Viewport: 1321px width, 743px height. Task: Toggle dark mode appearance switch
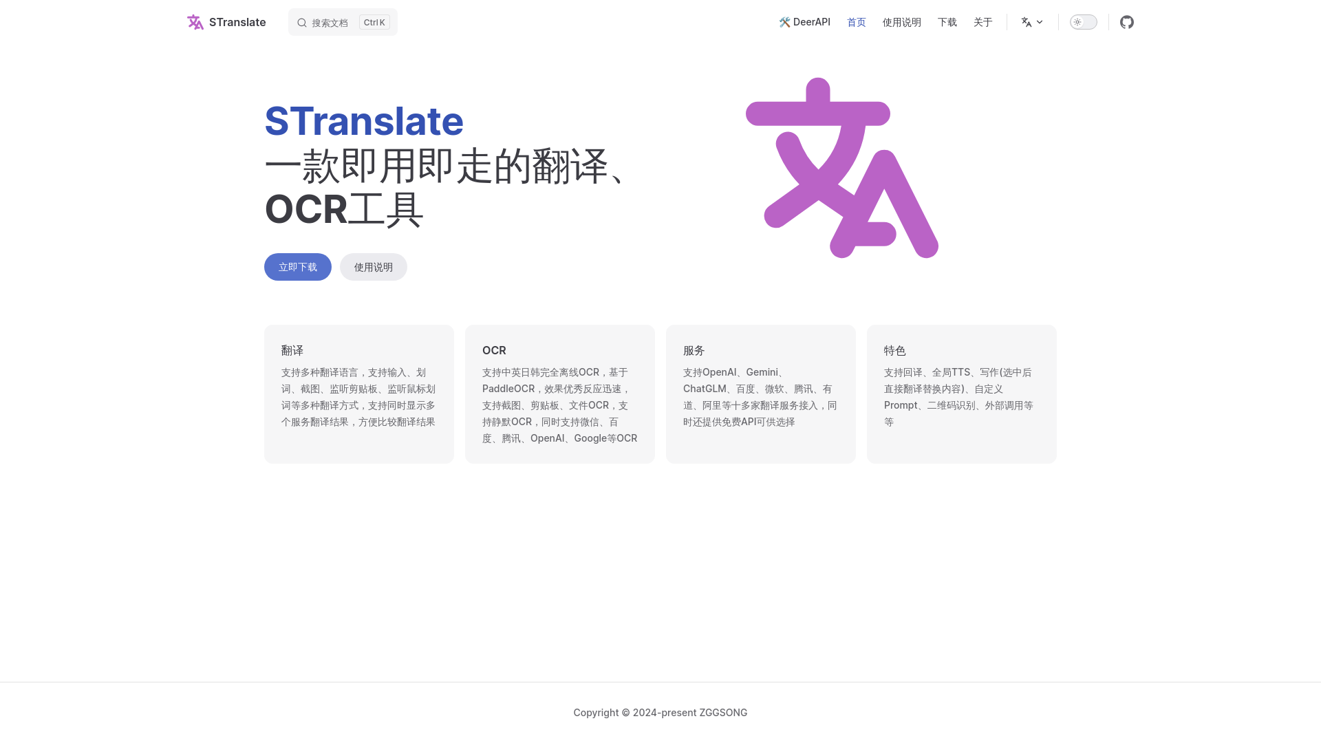click(1084, 22)
